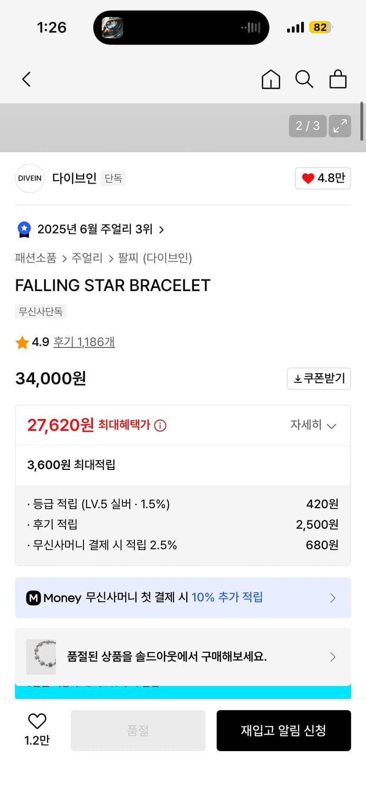Tap the blue ranking badge icon
This screenshot has width=366, height=794.
coord(23,229)
